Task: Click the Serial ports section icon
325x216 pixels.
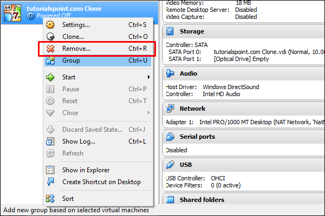Action: click(170, 137)
